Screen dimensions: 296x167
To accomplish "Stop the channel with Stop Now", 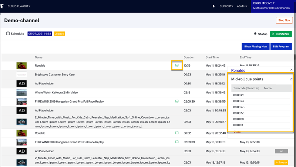I will click(284, 20).
